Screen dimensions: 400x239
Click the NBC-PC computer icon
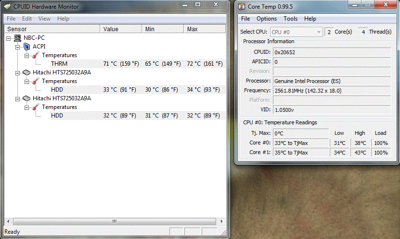point(17,38)
